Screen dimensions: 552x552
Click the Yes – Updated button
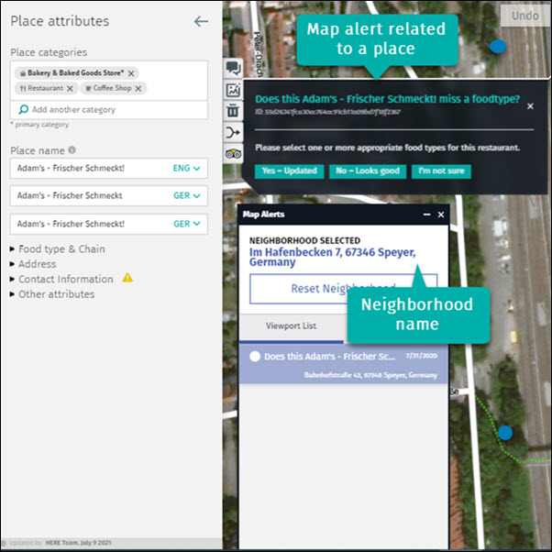290,171
